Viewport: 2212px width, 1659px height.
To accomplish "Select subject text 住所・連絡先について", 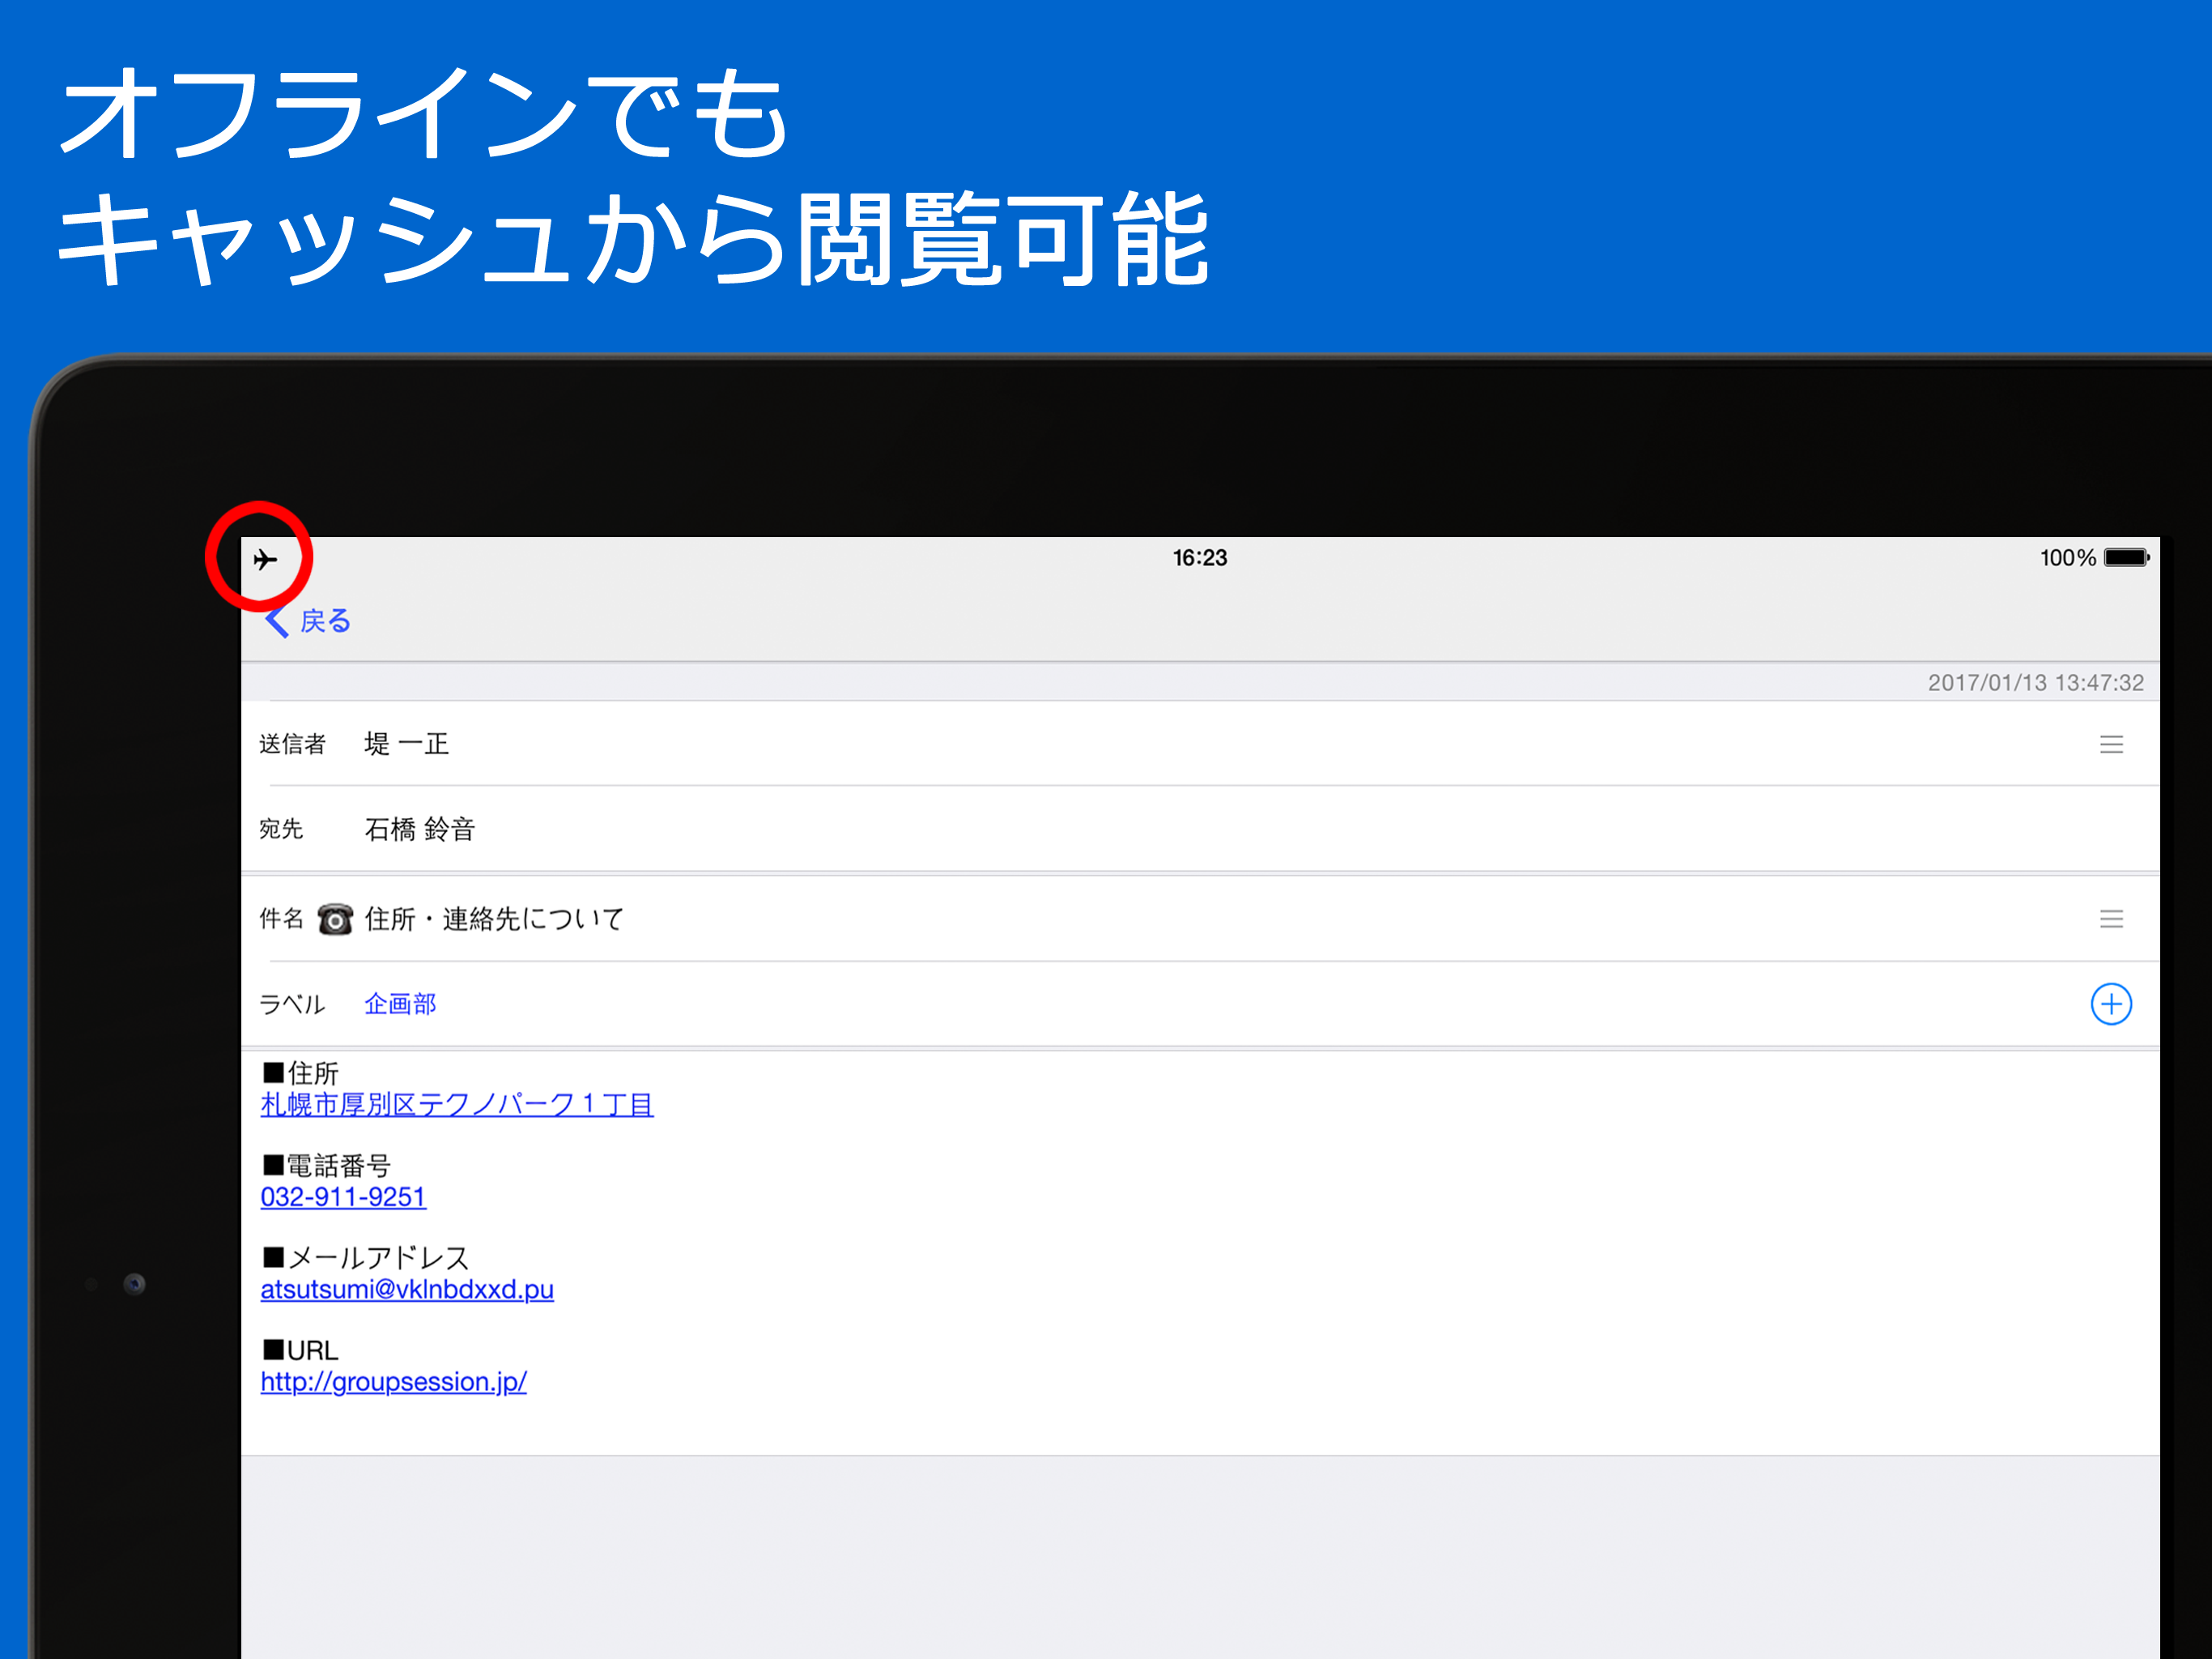I will point(494,919).
